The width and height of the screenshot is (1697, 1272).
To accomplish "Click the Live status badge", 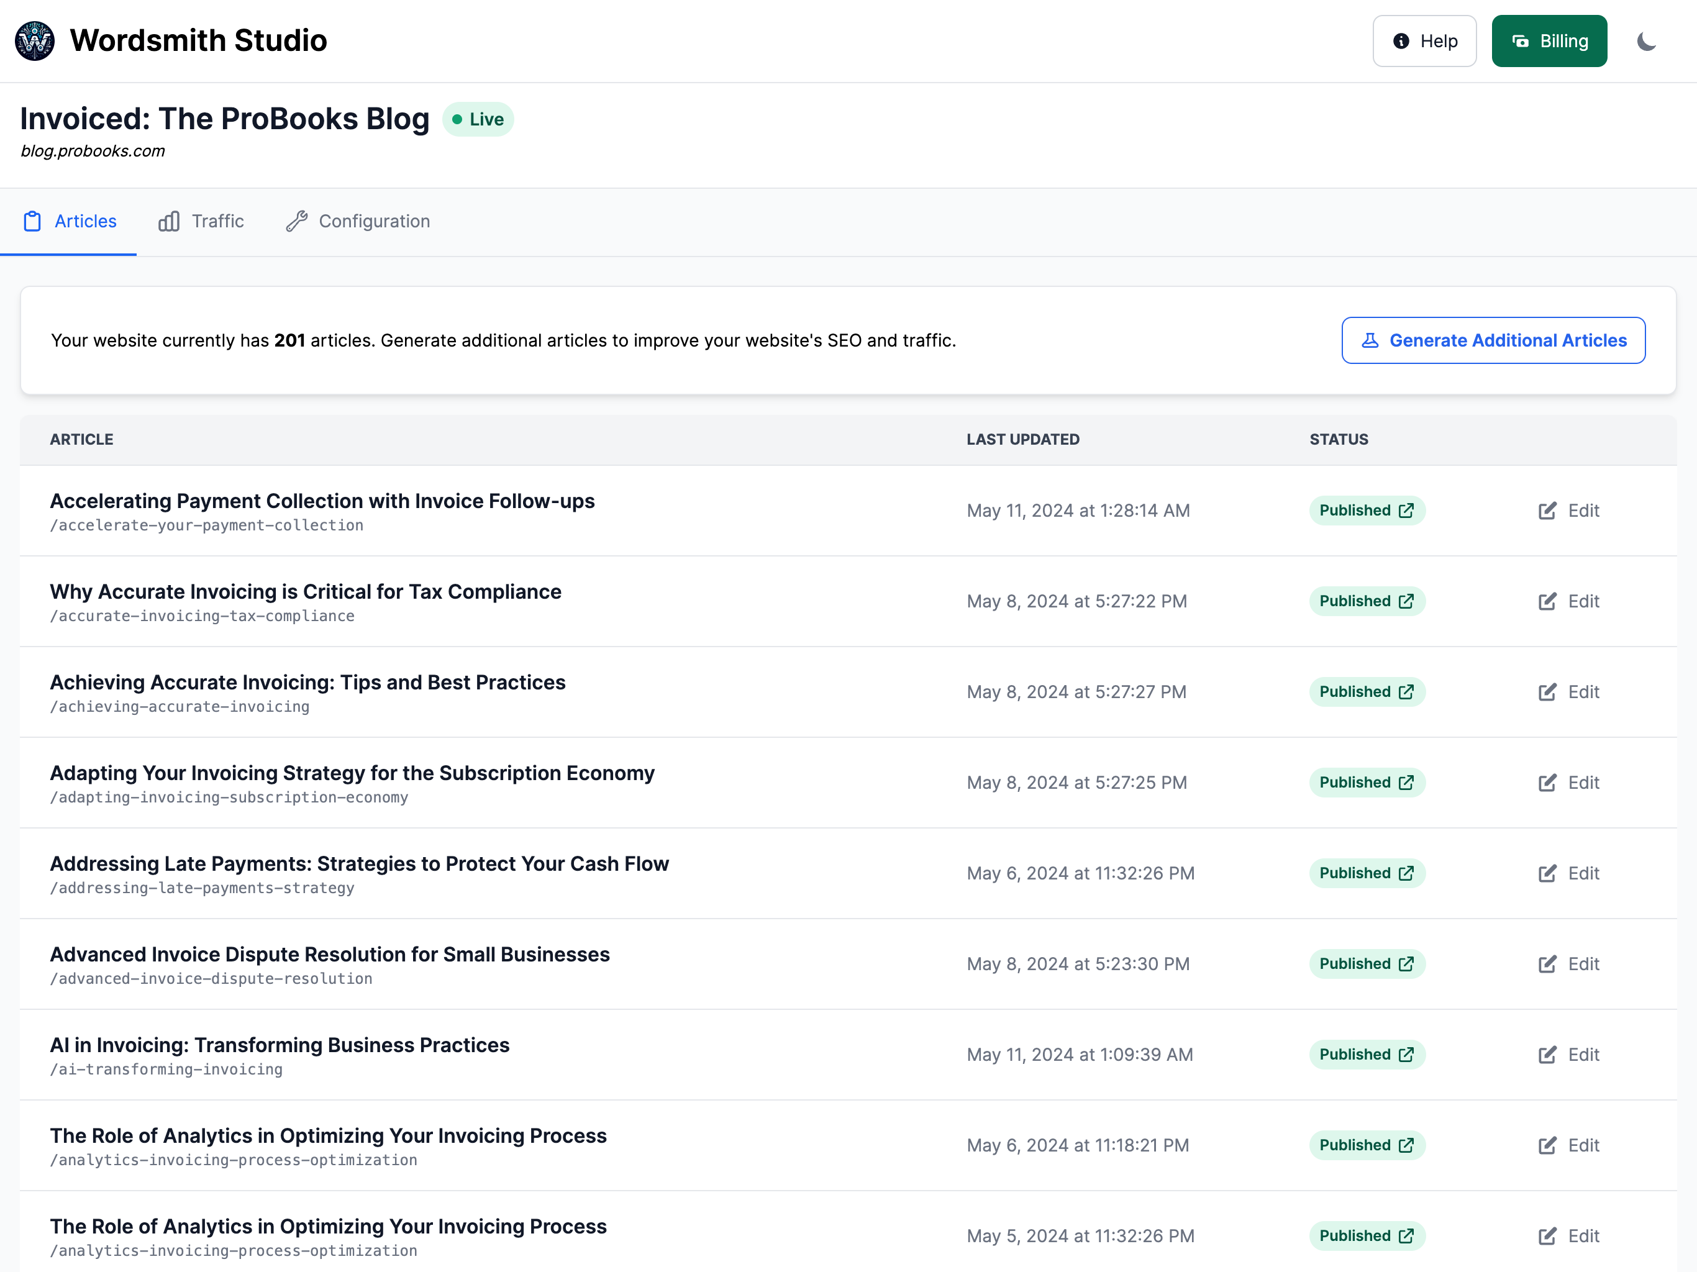I will [x=477, y=120].
